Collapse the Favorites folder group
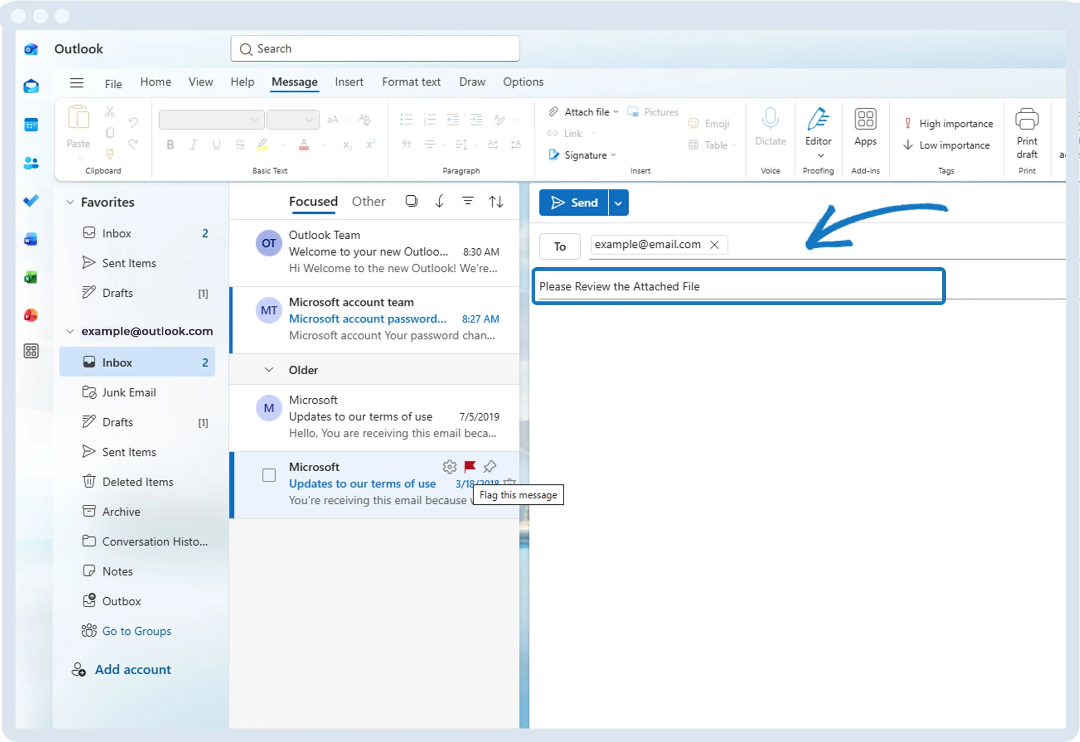 [70, 202]
